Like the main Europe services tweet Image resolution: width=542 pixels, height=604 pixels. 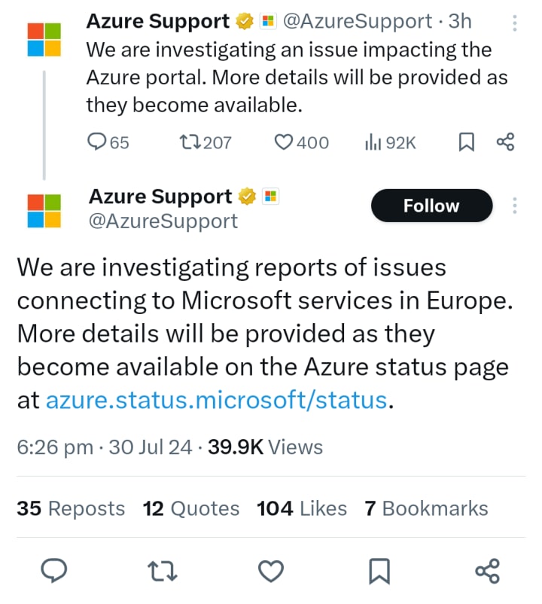tap(271, 572)
